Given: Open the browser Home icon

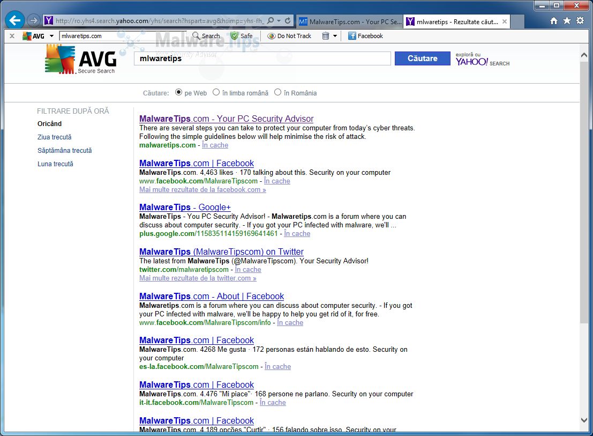Looking at the screenshot, I should click(554, 21).
